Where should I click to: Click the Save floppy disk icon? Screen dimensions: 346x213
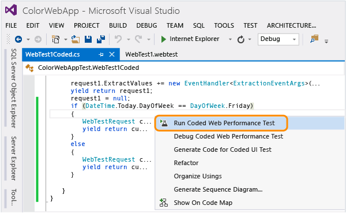[88, 39]
